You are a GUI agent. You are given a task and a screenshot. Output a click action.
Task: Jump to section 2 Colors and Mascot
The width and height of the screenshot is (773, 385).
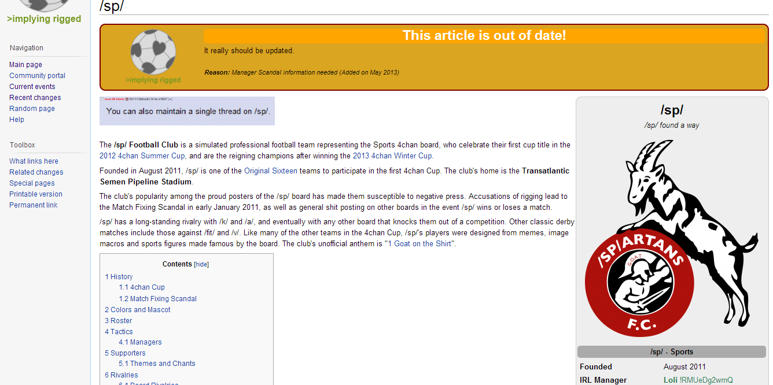click(x=138, y=310)
